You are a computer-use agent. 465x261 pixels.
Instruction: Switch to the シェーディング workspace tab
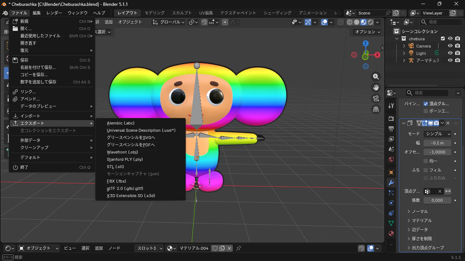click(x=277, y=13)
